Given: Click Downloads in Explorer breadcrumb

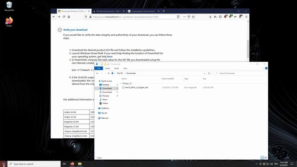Looking at the screenshot, I should click(131, 73).
